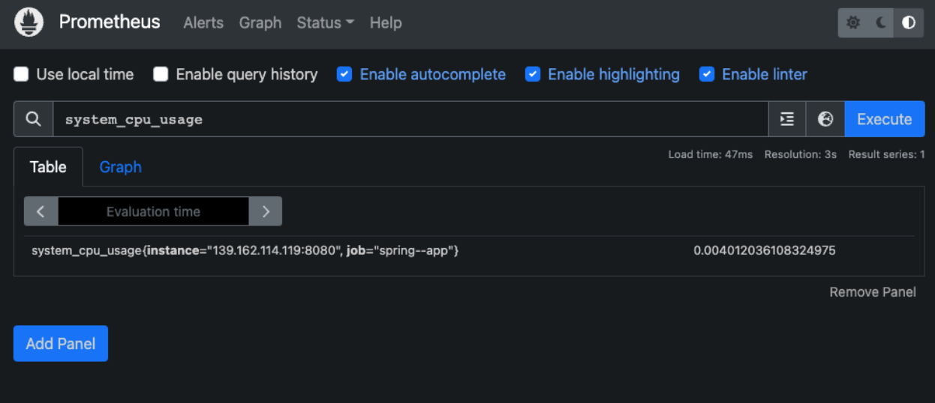
Task: Switch to the dark theme moon icon
Action: 881,23
